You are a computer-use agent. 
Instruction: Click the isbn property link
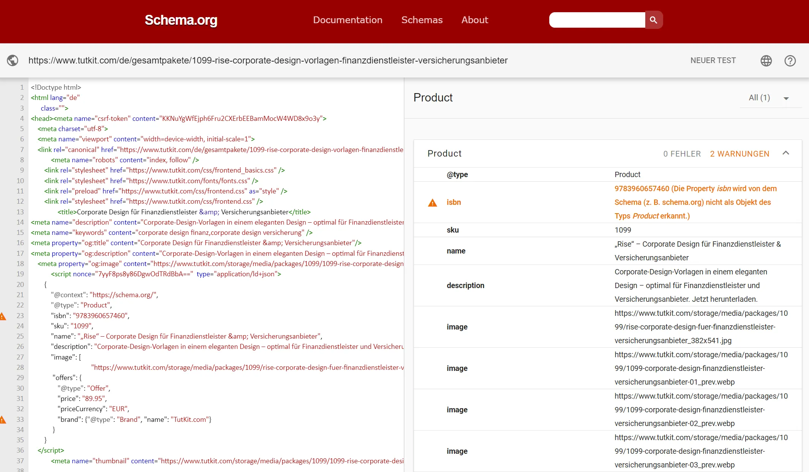click(x=453, y=202)
